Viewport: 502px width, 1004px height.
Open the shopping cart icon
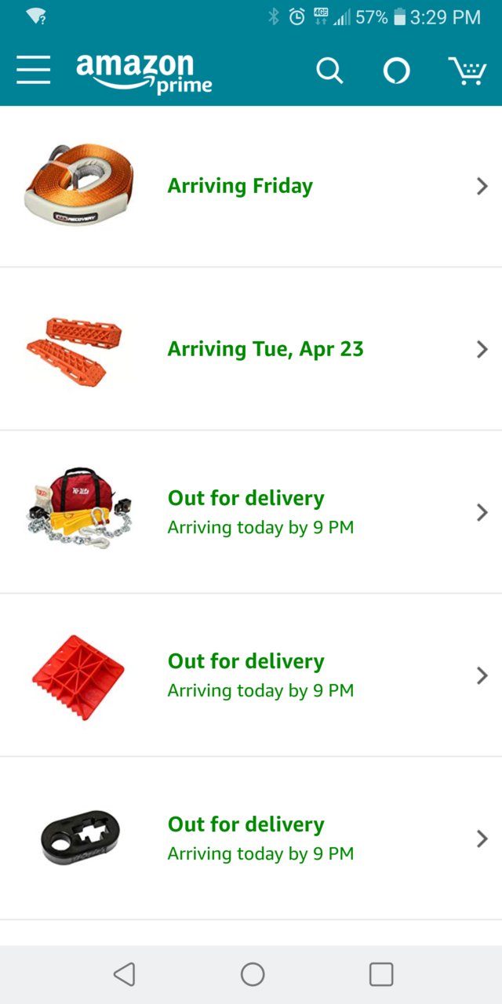pos(467,71)
